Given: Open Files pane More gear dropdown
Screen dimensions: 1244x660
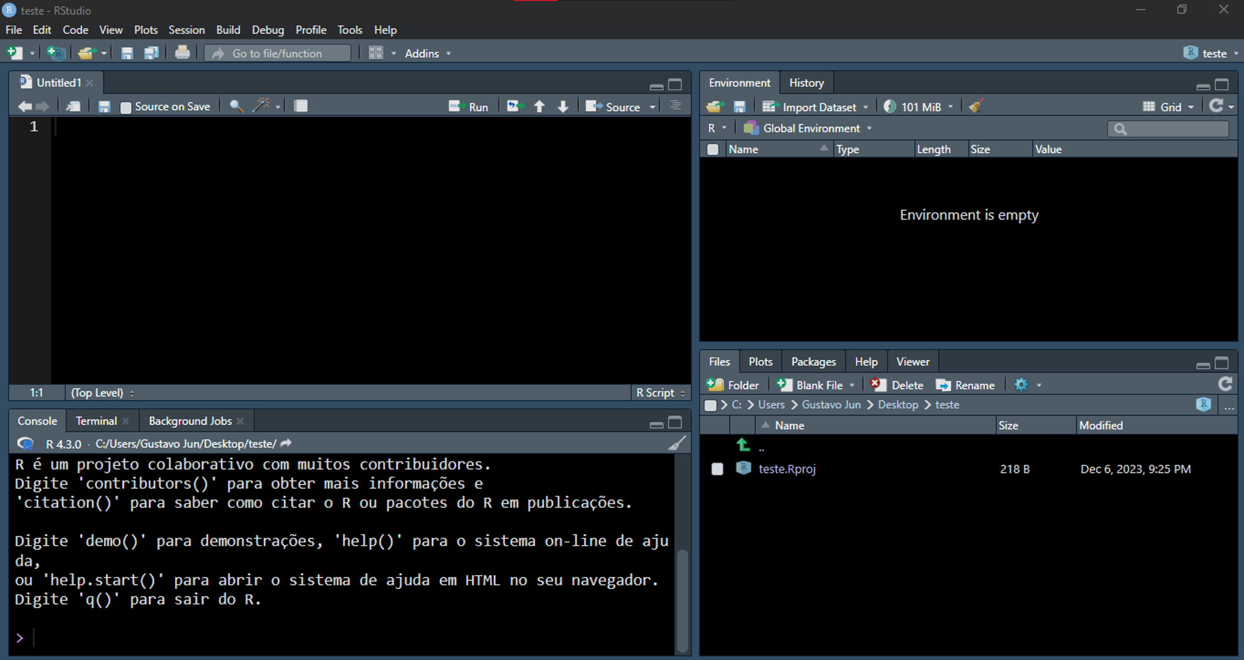Looking at the screenshot, I should click(1027, 384).
